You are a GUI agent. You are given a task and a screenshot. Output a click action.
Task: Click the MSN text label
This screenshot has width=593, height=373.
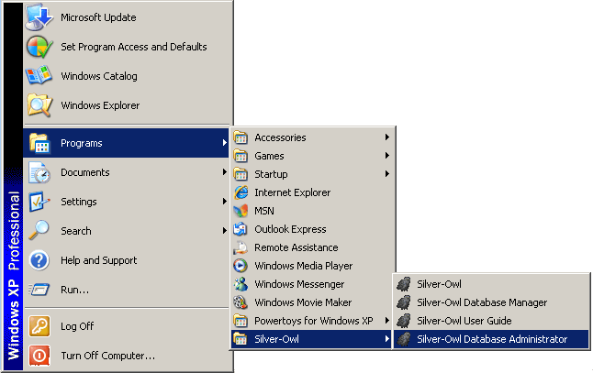click(264, 211)
